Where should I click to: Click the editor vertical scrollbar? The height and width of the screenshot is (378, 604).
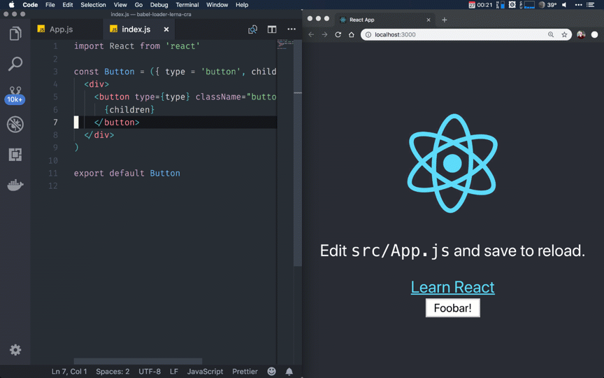coord(297,153)
